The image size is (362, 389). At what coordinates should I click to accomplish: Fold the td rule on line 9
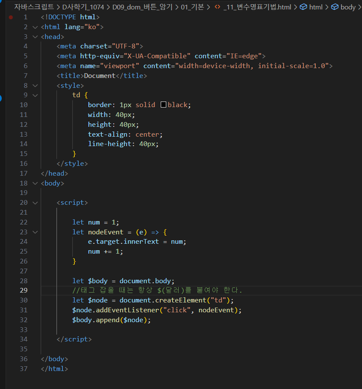point(35,95)
